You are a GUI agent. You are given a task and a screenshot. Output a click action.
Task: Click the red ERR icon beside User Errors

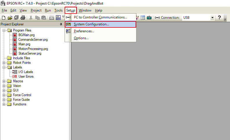click(15, 76)
